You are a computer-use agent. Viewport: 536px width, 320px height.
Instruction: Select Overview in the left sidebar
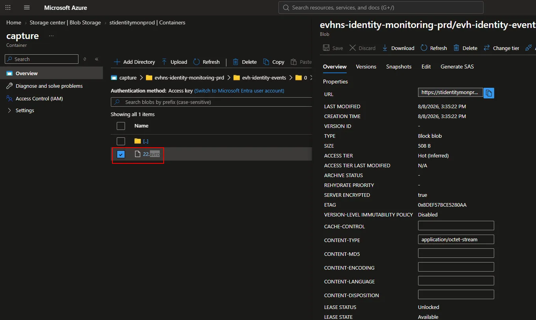(x=51, y=73)
